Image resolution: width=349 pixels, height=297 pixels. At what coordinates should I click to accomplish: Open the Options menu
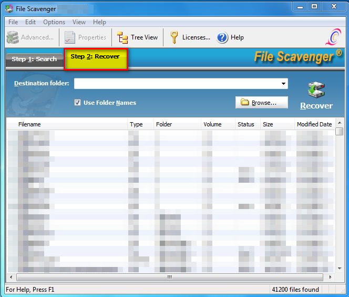tap(54, 22)
